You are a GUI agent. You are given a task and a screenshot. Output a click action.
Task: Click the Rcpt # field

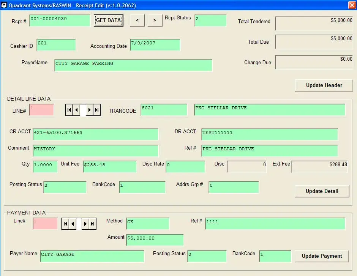click(60, 21)
